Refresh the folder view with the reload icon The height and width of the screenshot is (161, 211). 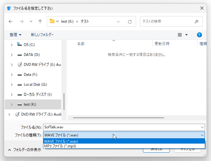point(130,21)
